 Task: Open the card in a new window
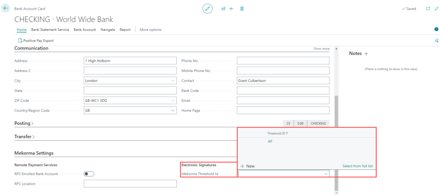point(427,8)
